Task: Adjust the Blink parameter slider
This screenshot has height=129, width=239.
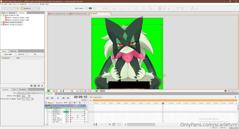Action: (x=78, y=116)
